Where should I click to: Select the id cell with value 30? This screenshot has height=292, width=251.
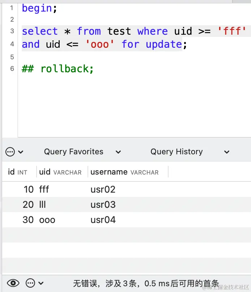point(28,220)
